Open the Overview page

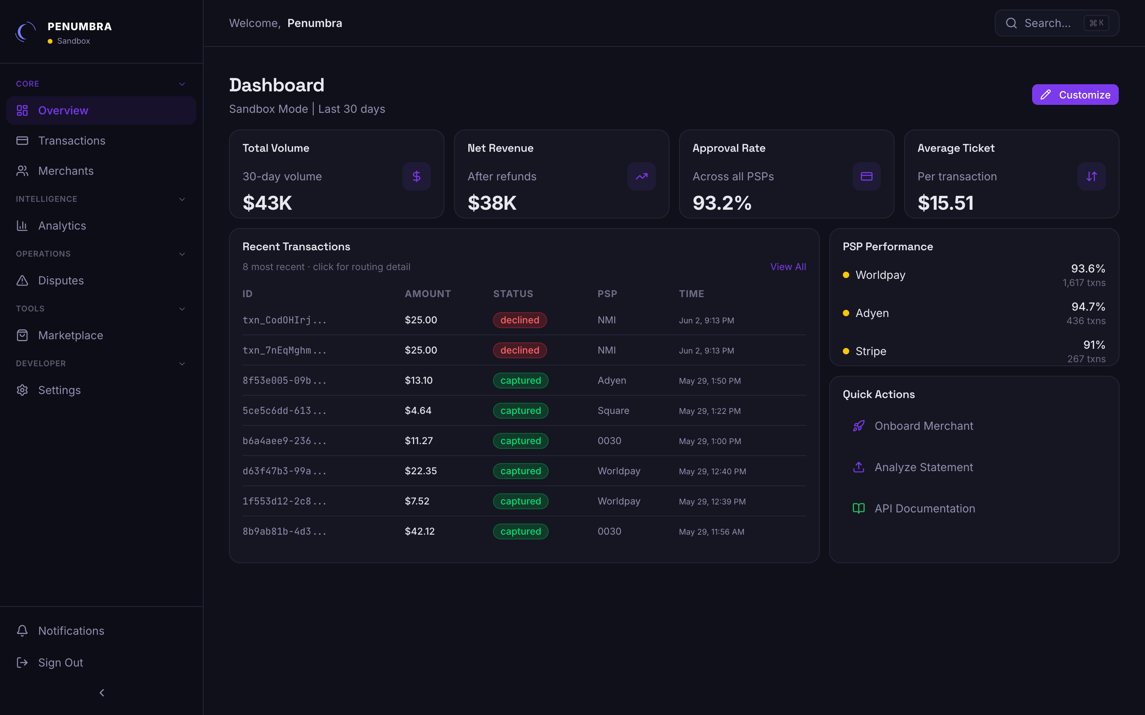point(101,110)
